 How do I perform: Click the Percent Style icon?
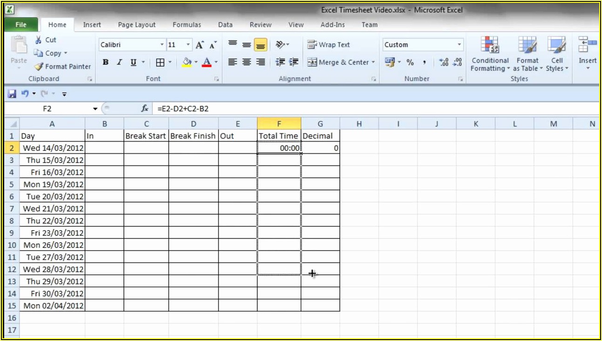click(x=410, y=62)
